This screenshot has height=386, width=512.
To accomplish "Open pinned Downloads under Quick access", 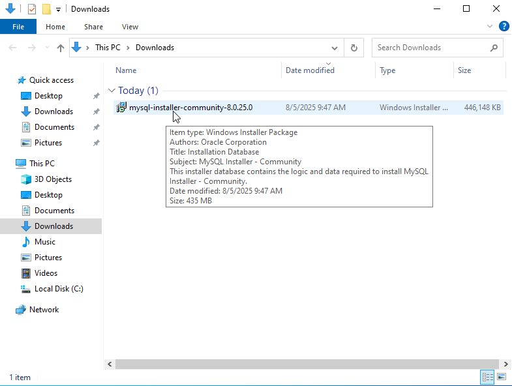I will click(54, 111).
